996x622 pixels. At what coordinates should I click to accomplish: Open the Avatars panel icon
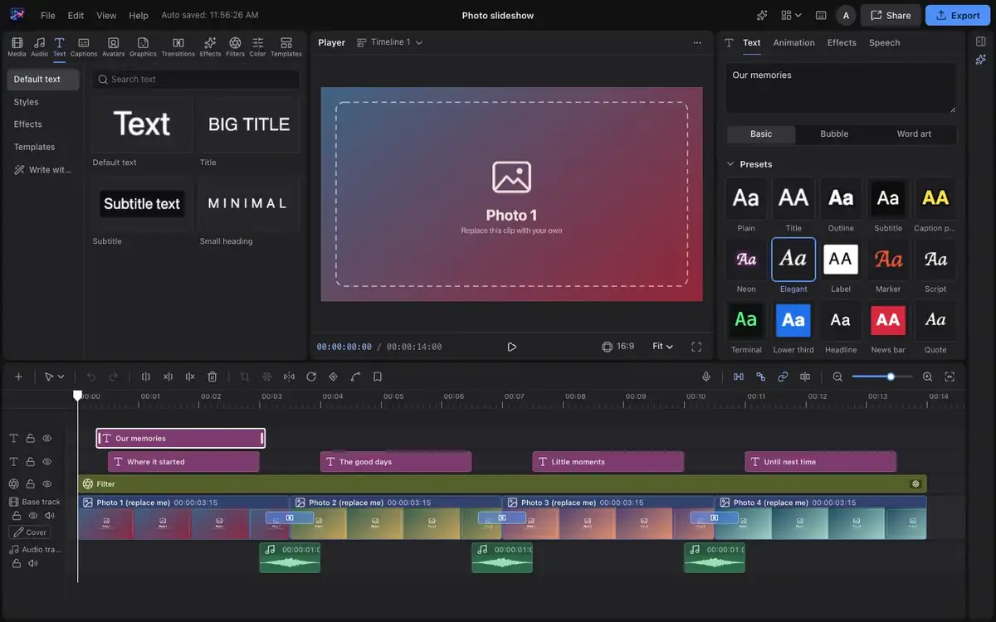coord(113,46)
